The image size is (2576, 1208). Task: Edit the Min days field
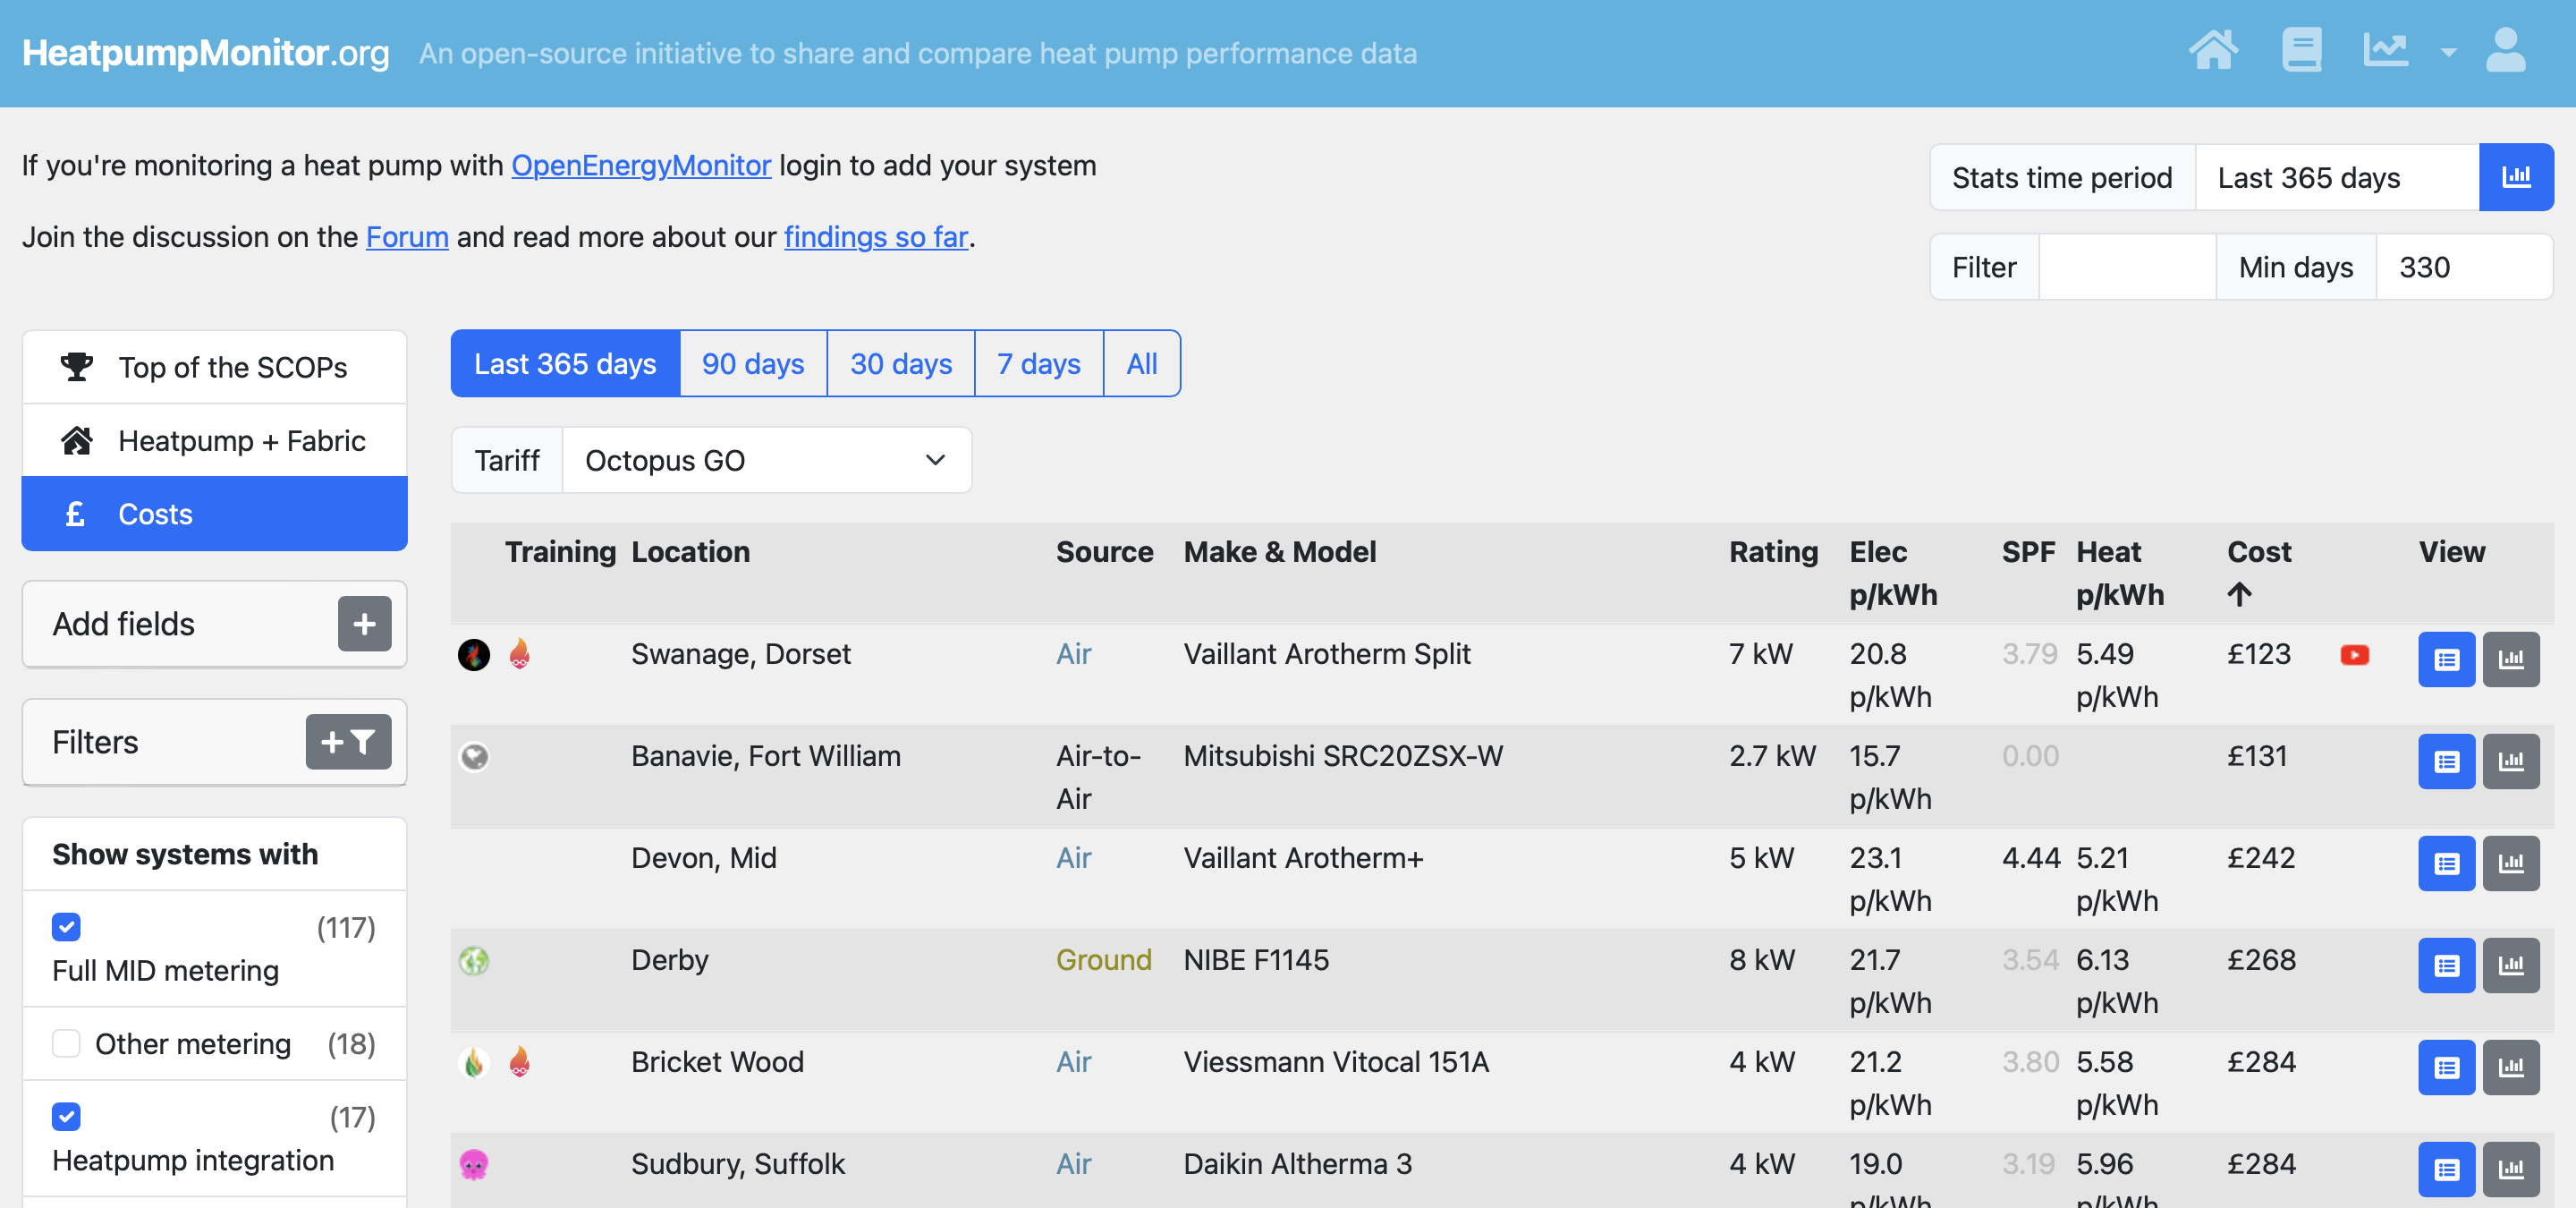(x=2464, y=267)
